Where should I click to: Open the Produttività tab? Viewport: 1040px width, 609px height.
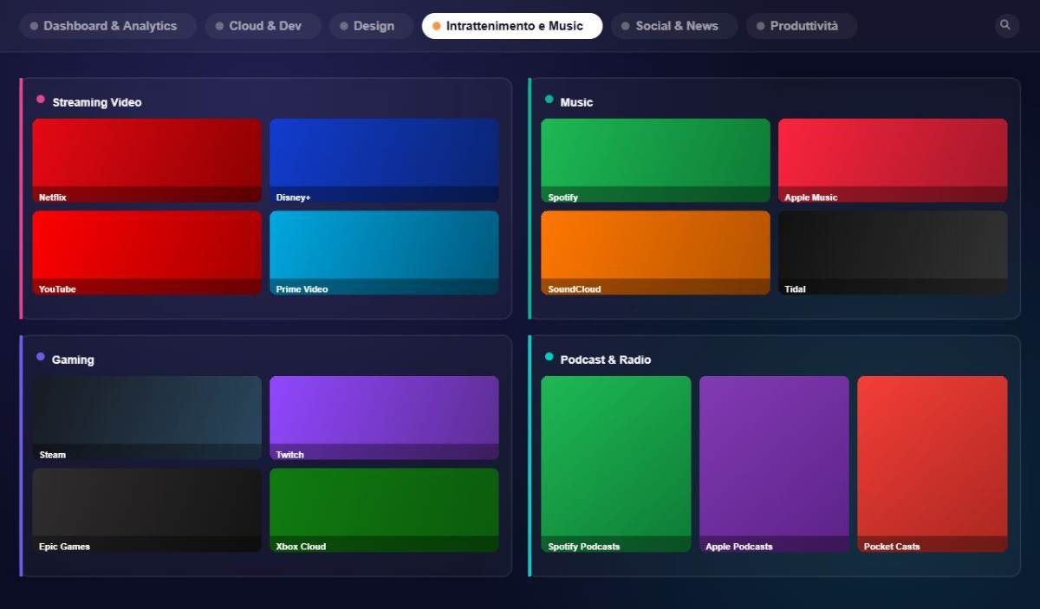coord(802,26)
